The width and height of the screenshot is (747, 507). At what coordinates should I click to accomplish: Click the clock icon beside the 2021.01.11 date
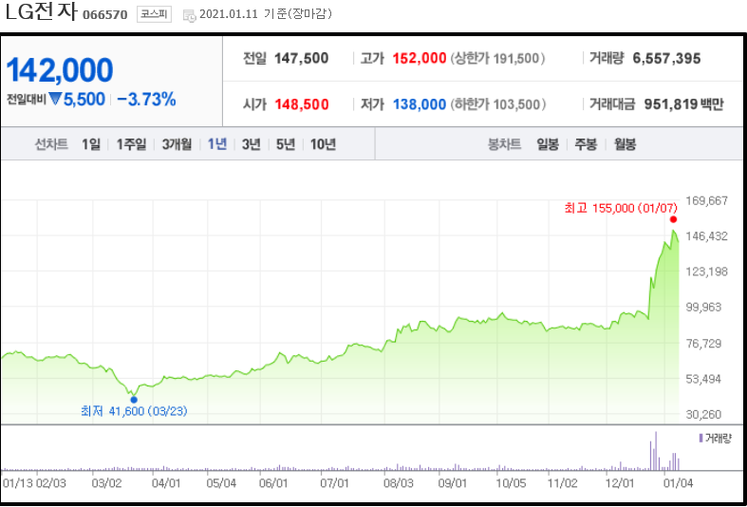point(190,15)
